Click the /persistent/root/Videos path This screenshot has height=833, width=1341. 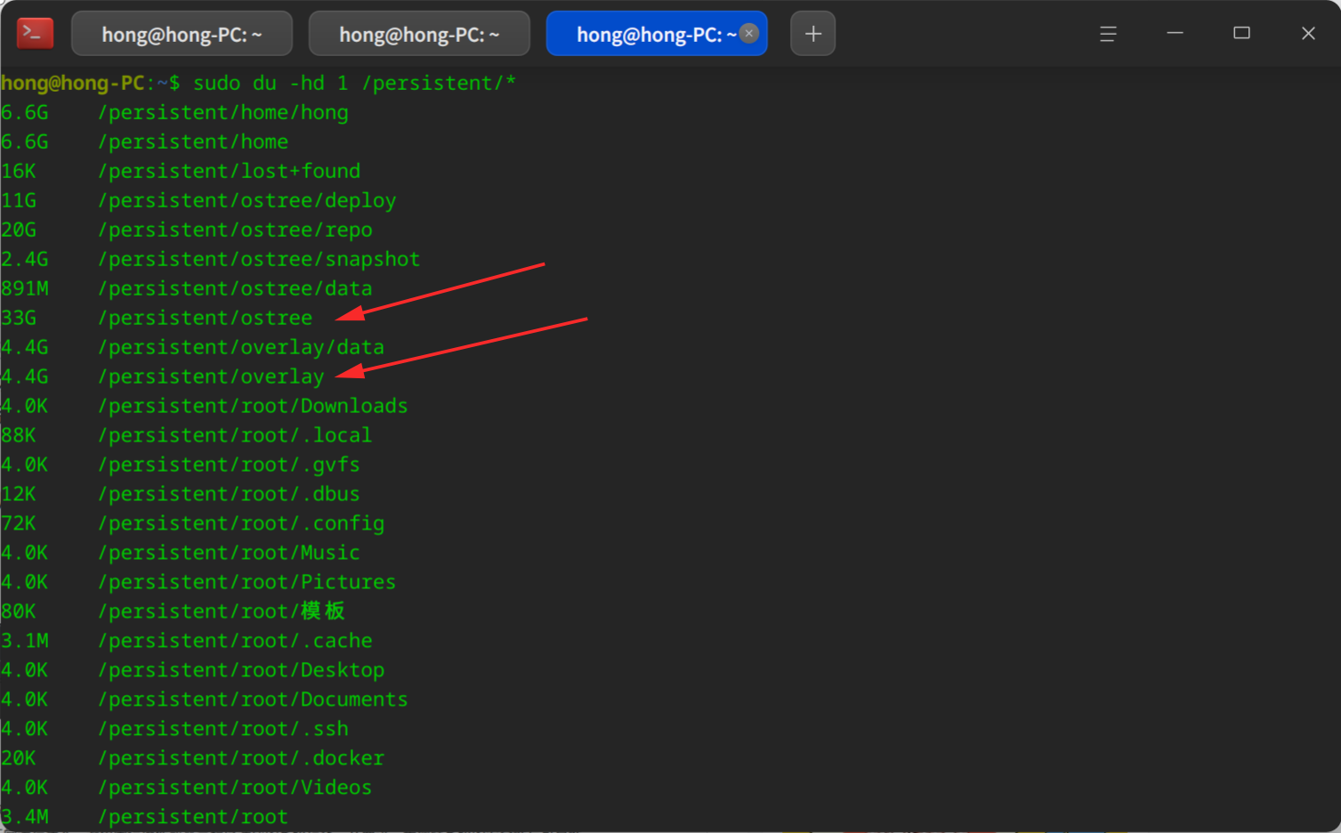click(x=235, y=788)
